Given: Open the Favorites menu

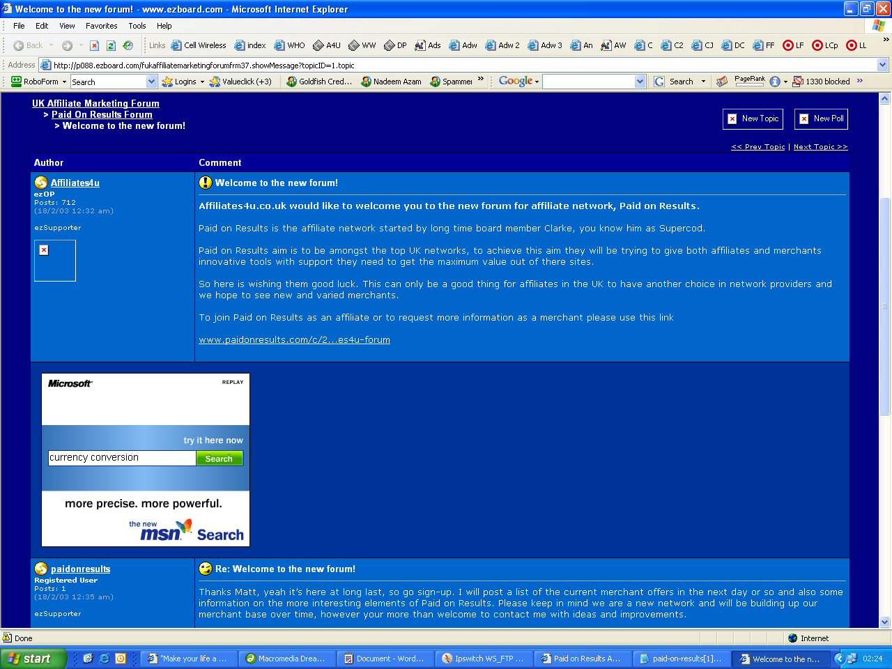Looking at the screenshot, I should [101, 26].
